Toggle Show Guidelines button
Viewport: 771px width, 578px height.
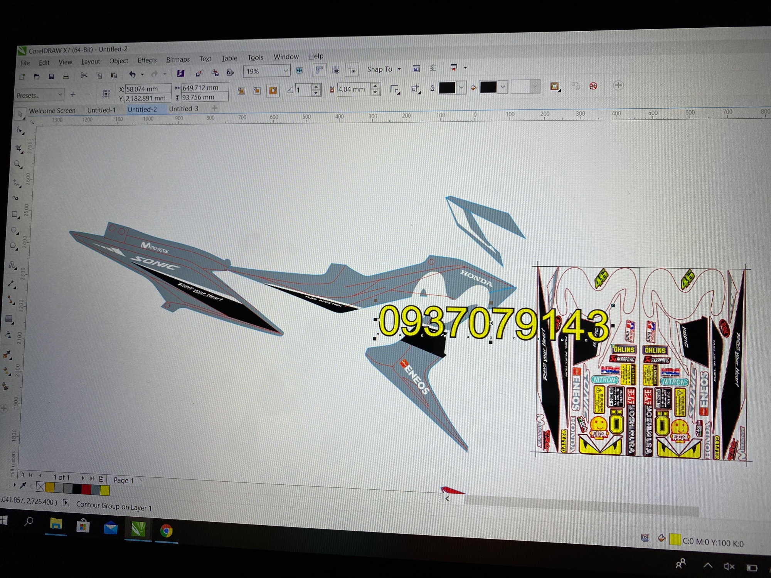(x=352, y=69)
